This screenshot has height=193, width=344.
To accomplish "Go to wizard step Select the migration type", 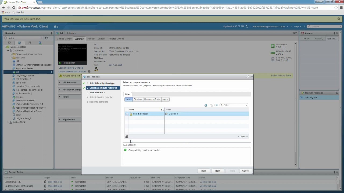I will [x=102, y=83].
